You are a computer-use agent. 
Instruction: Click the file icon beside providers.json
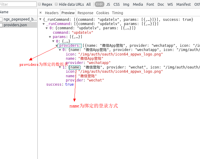pyautogui.click(x=1, y=25)
